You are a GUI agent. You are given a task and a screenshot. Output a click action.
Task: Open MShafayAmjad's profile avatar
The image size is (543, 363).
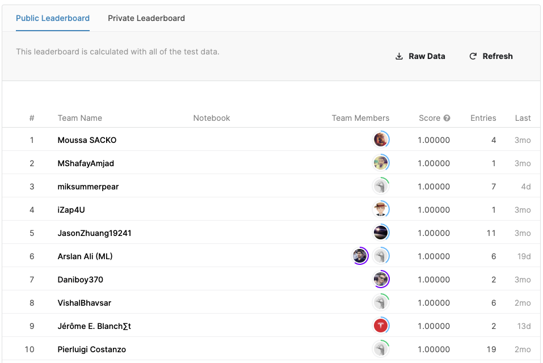coord(381,163)
